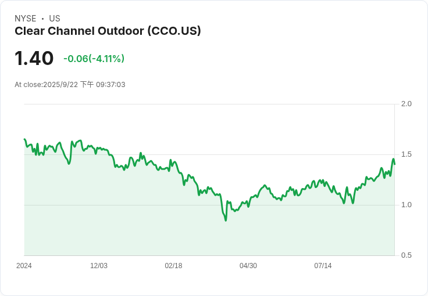Click the 2.0 horizontal gridline
428x296 pixels.
coord(209,104)
